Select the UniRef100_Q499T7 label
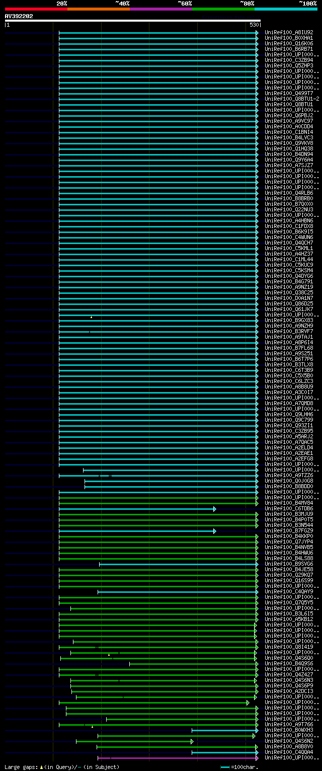The width and height of the screenshot is (322, 771). (x=289, y=93)
